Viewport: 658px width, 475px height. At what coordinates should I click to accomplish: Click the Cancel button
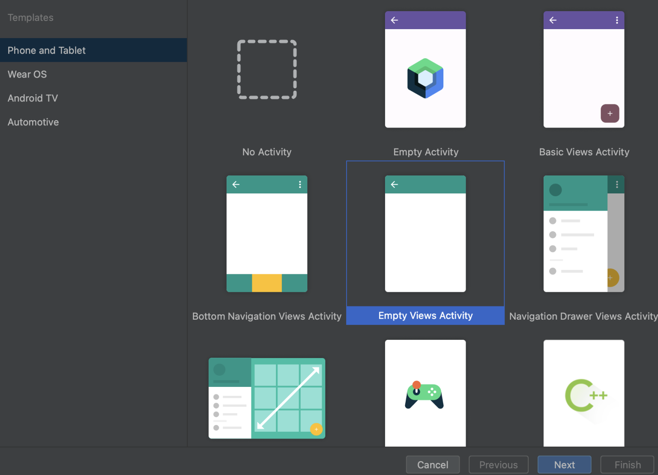pos(433,465)
